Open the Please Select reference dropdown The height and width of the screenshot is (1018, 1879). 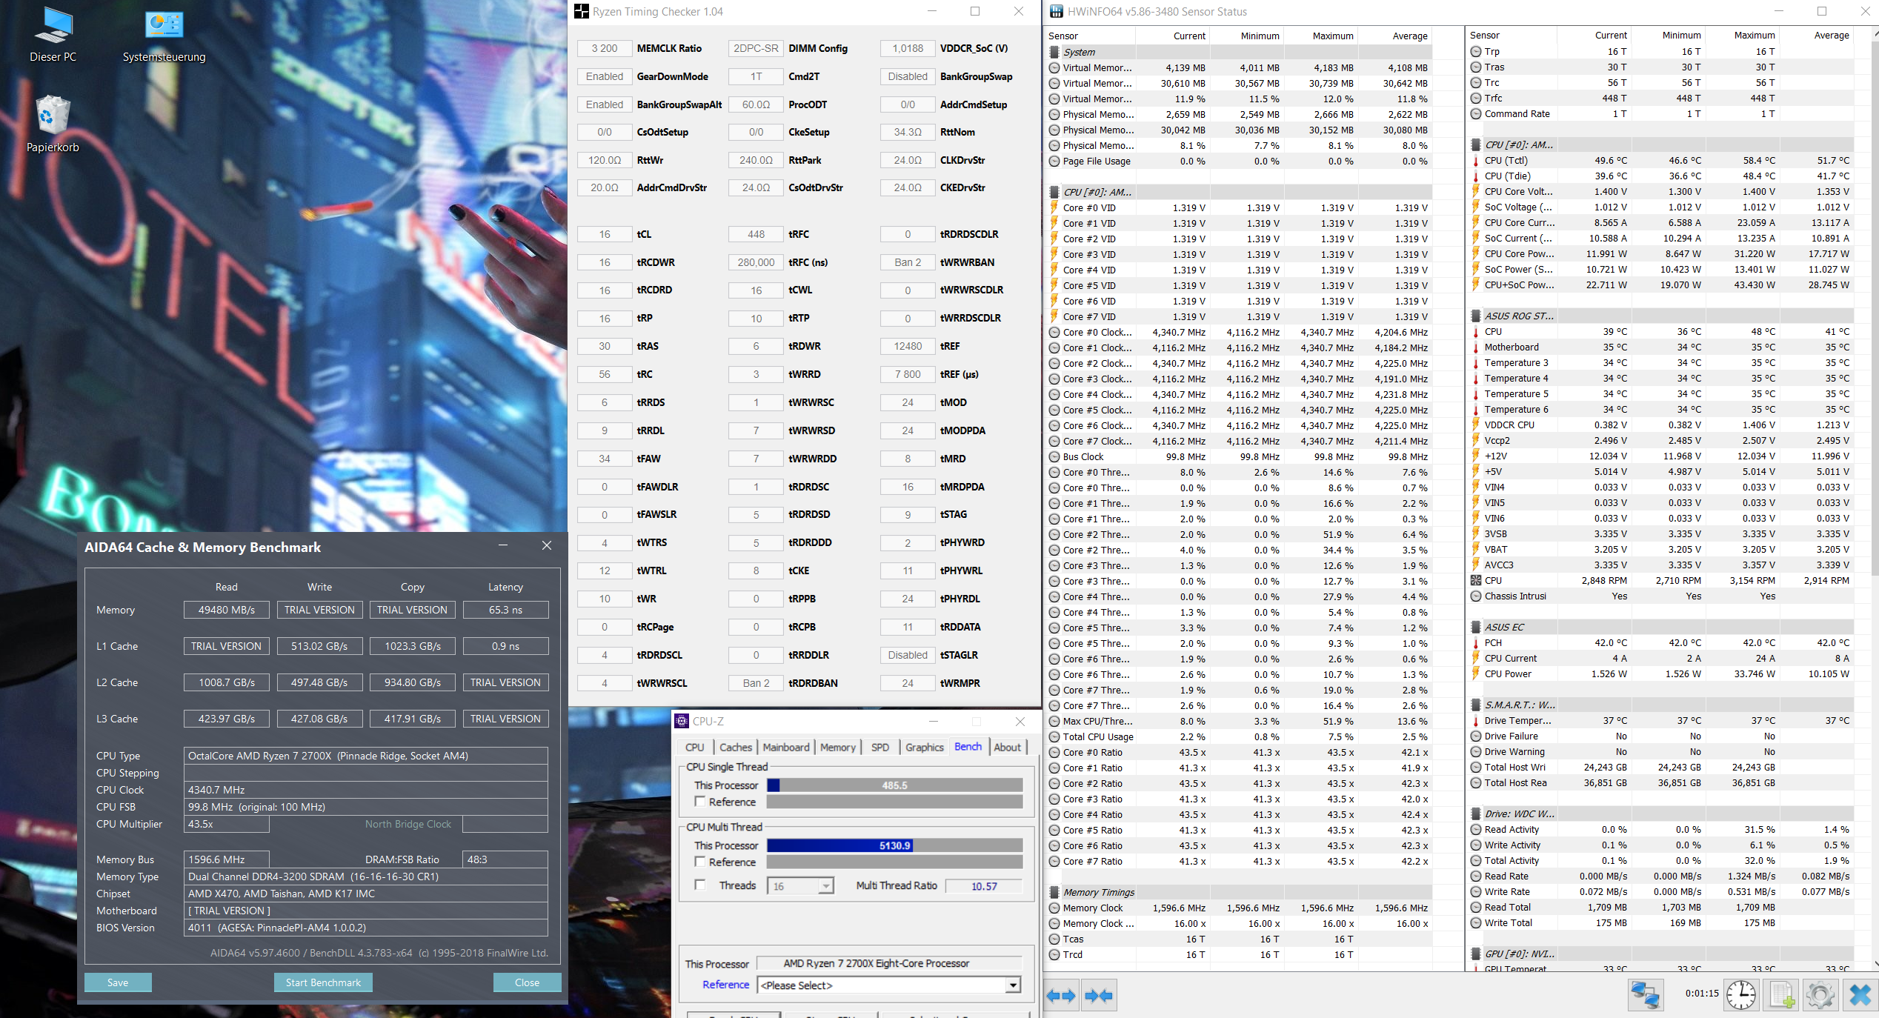1012,985
